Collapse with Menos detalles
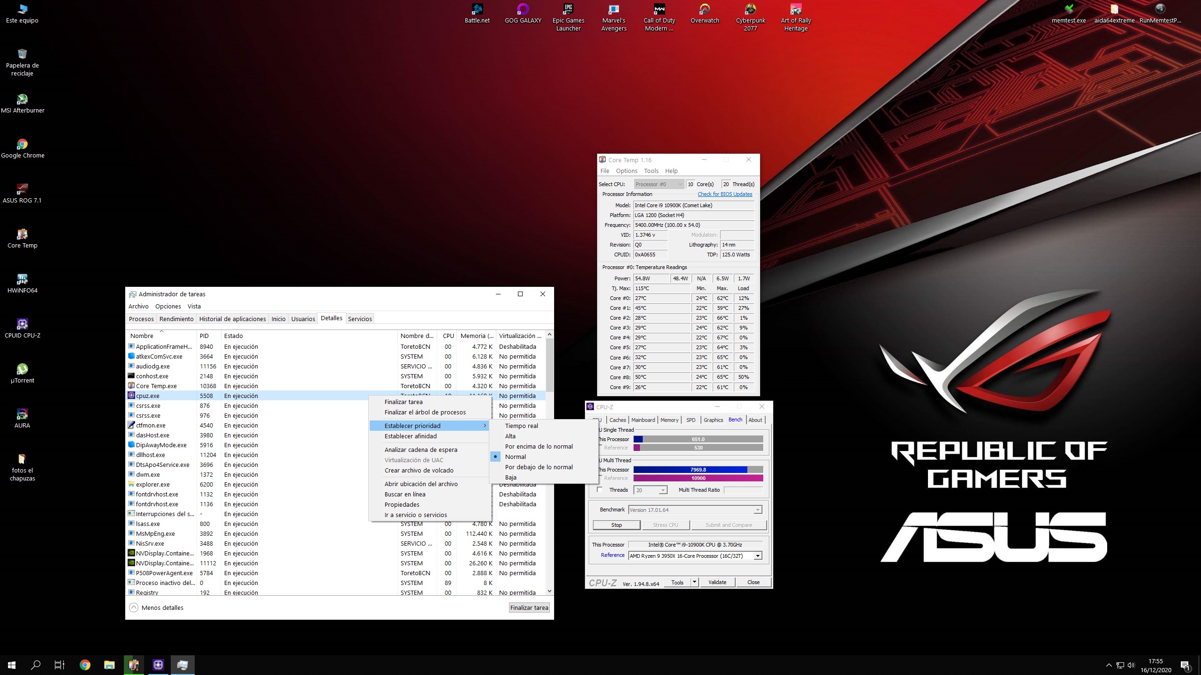This screenshot has height=675, width=1201. [x=157, y=607]
